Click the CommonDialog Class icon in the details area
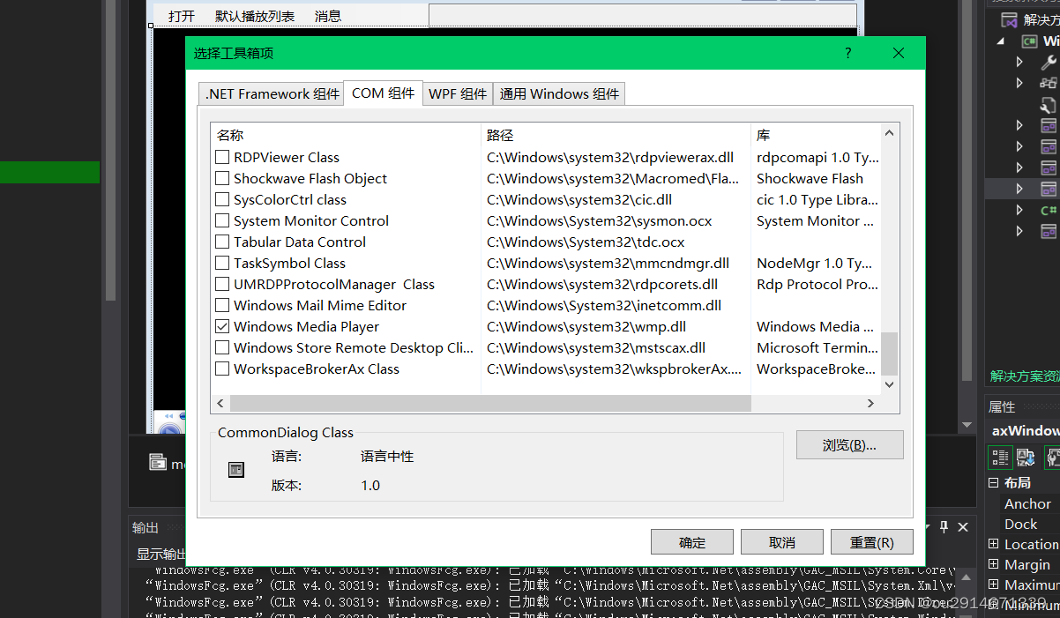 [x=235, y=469]
